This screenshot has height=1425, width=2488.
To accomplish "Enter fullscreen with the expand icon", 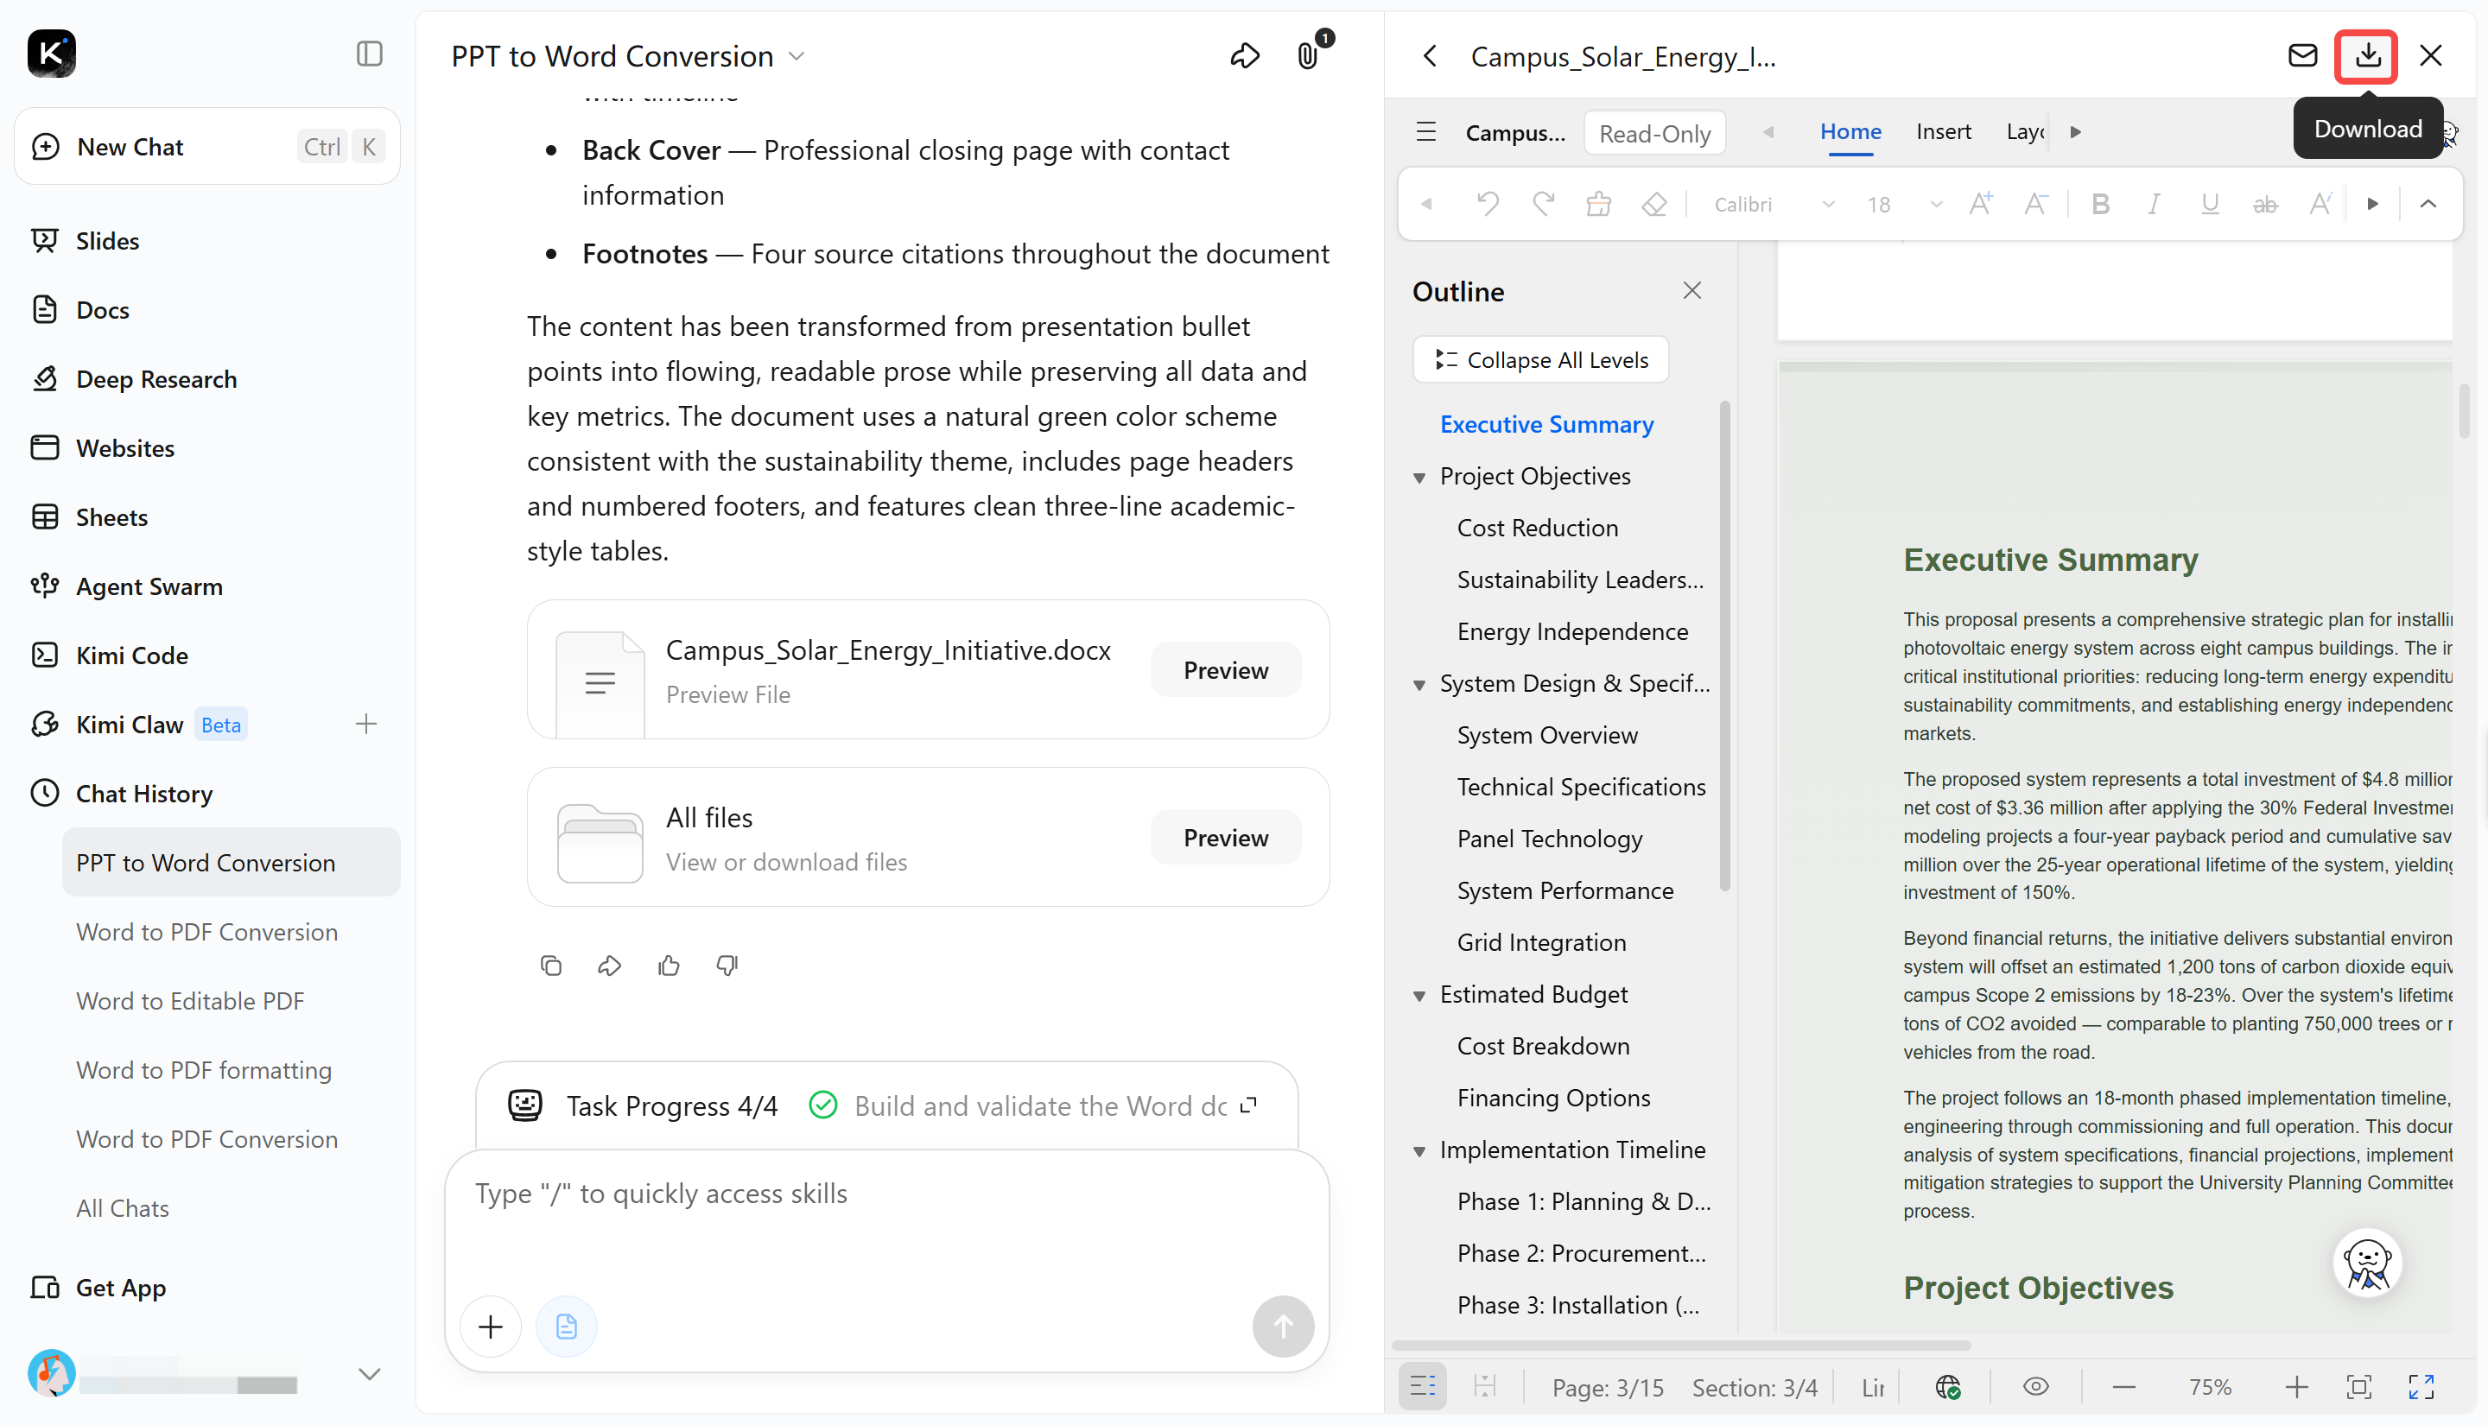I will 2421,1387.
